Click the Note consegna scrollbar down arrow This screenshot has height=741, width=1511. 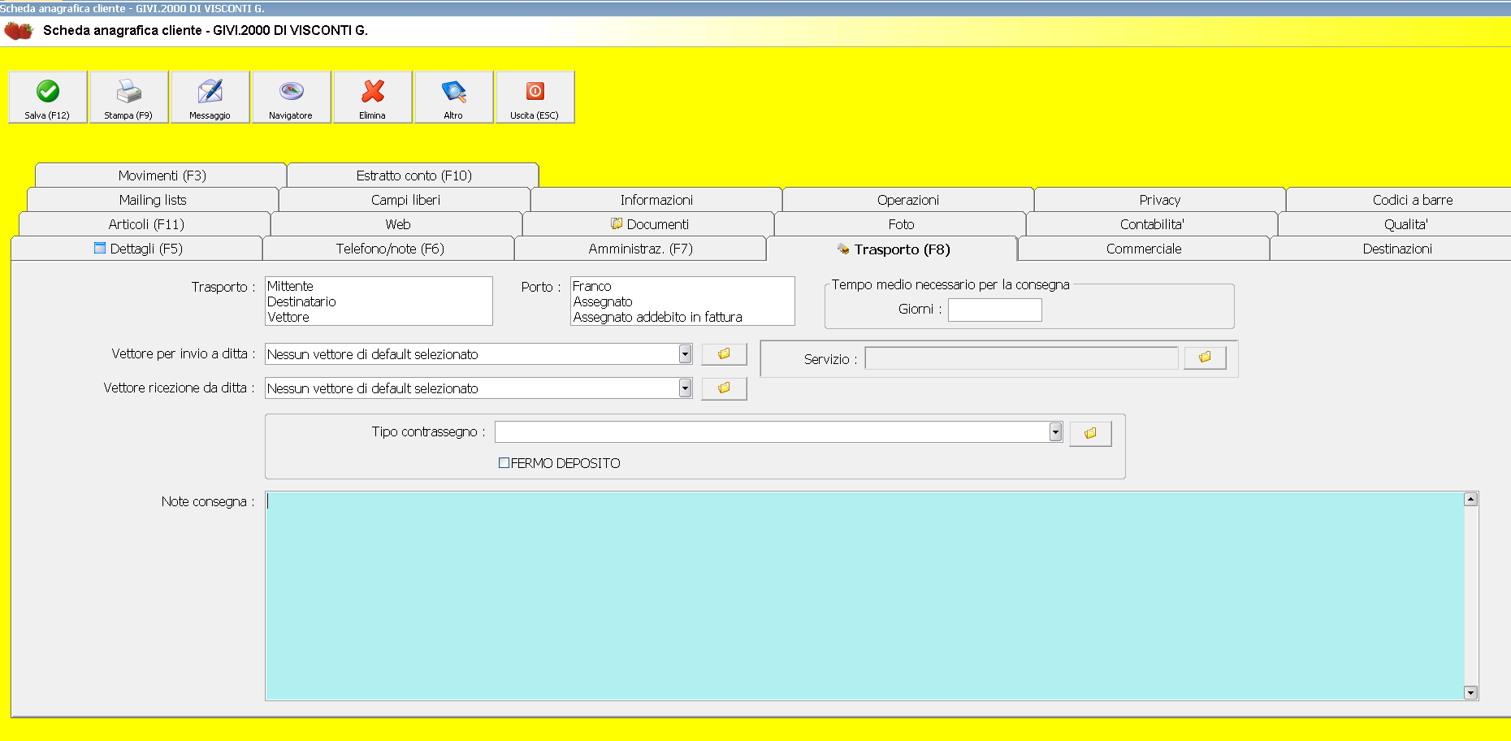pos(1470,692)
